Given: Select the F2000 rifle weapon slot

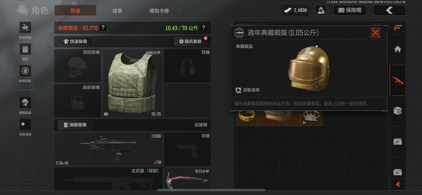Looking at the screenshot, I should [108, 149].
